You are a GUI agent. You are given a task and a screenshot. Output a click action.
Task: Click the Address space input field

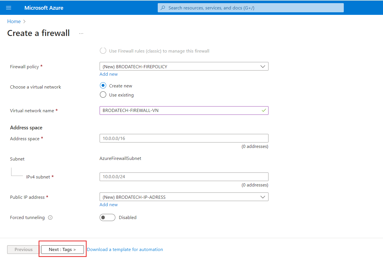[184, 138]
